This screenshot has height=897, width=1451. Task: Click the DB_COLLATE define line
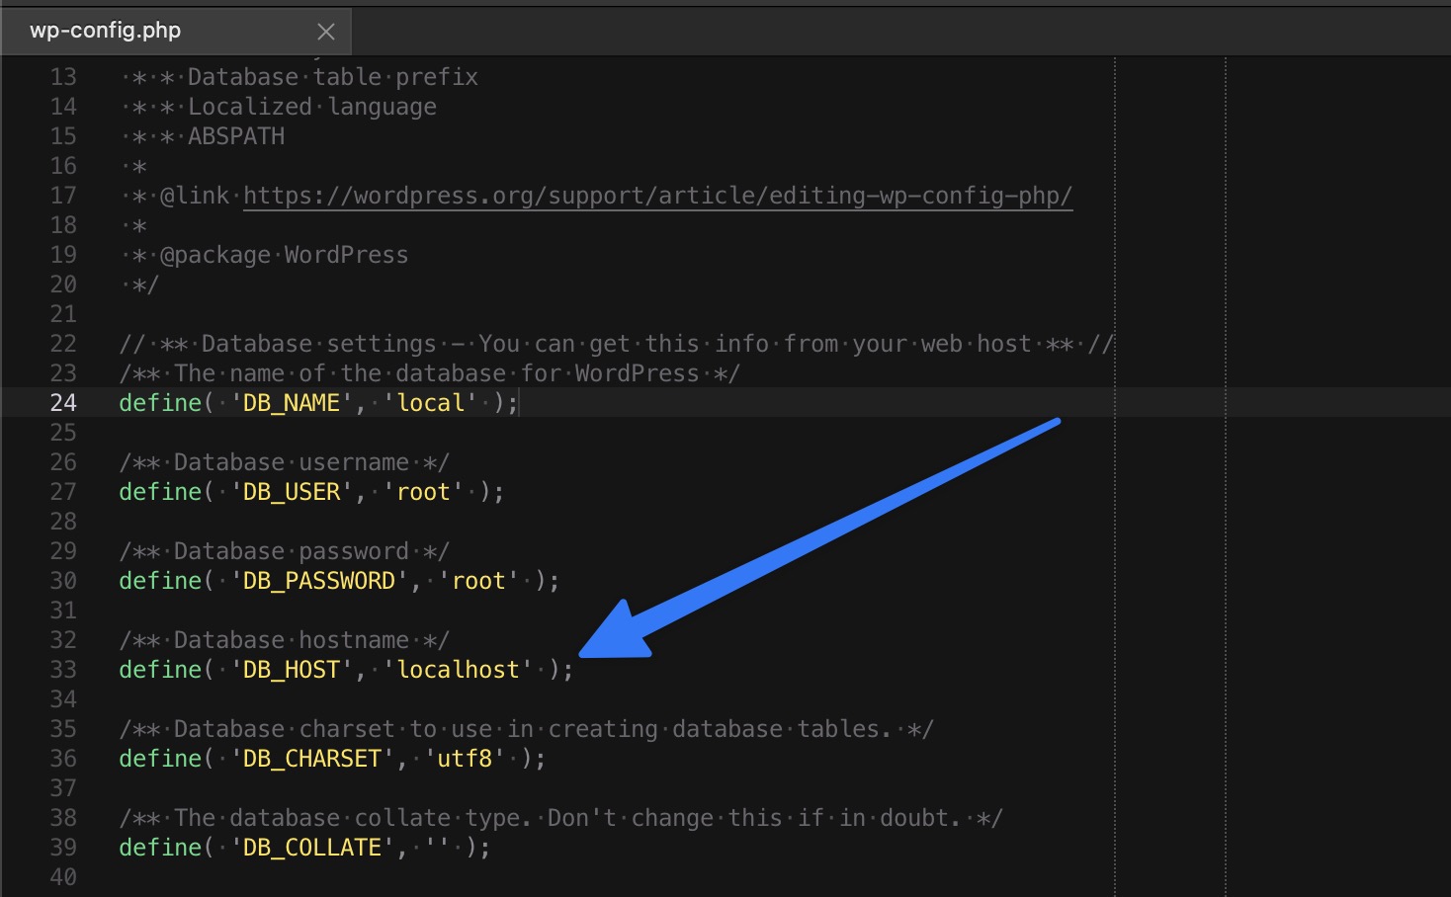coord(304,848)
